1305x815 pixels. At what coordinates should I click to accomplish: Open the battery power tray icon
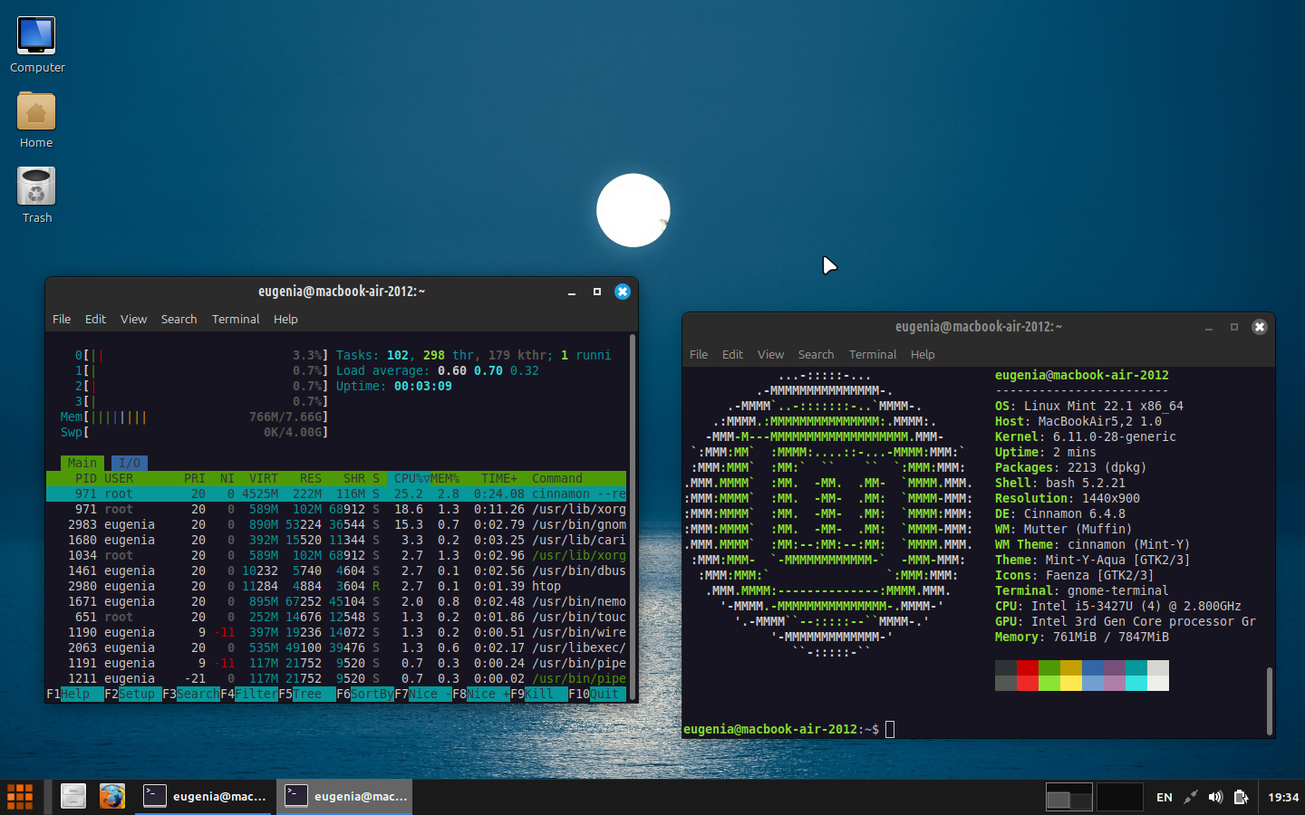coord(1242,797)
